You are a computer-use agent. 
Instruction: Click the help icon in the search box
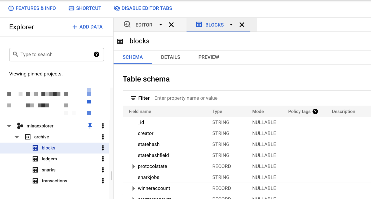click(96, 54)
